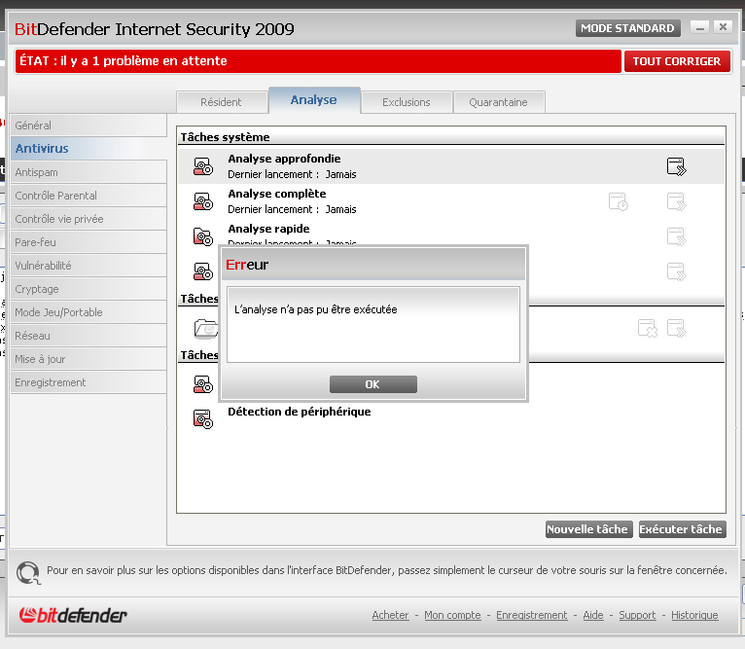Go to Contrôle Parental
Viewport: 745px width, 649px height.
click(x=89, y=196)
